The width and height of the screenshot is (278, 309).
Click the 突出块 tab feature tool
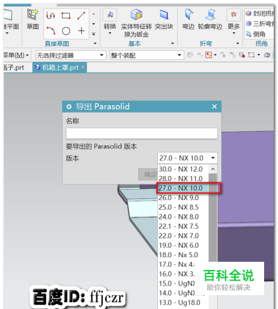tap(164, 19)
